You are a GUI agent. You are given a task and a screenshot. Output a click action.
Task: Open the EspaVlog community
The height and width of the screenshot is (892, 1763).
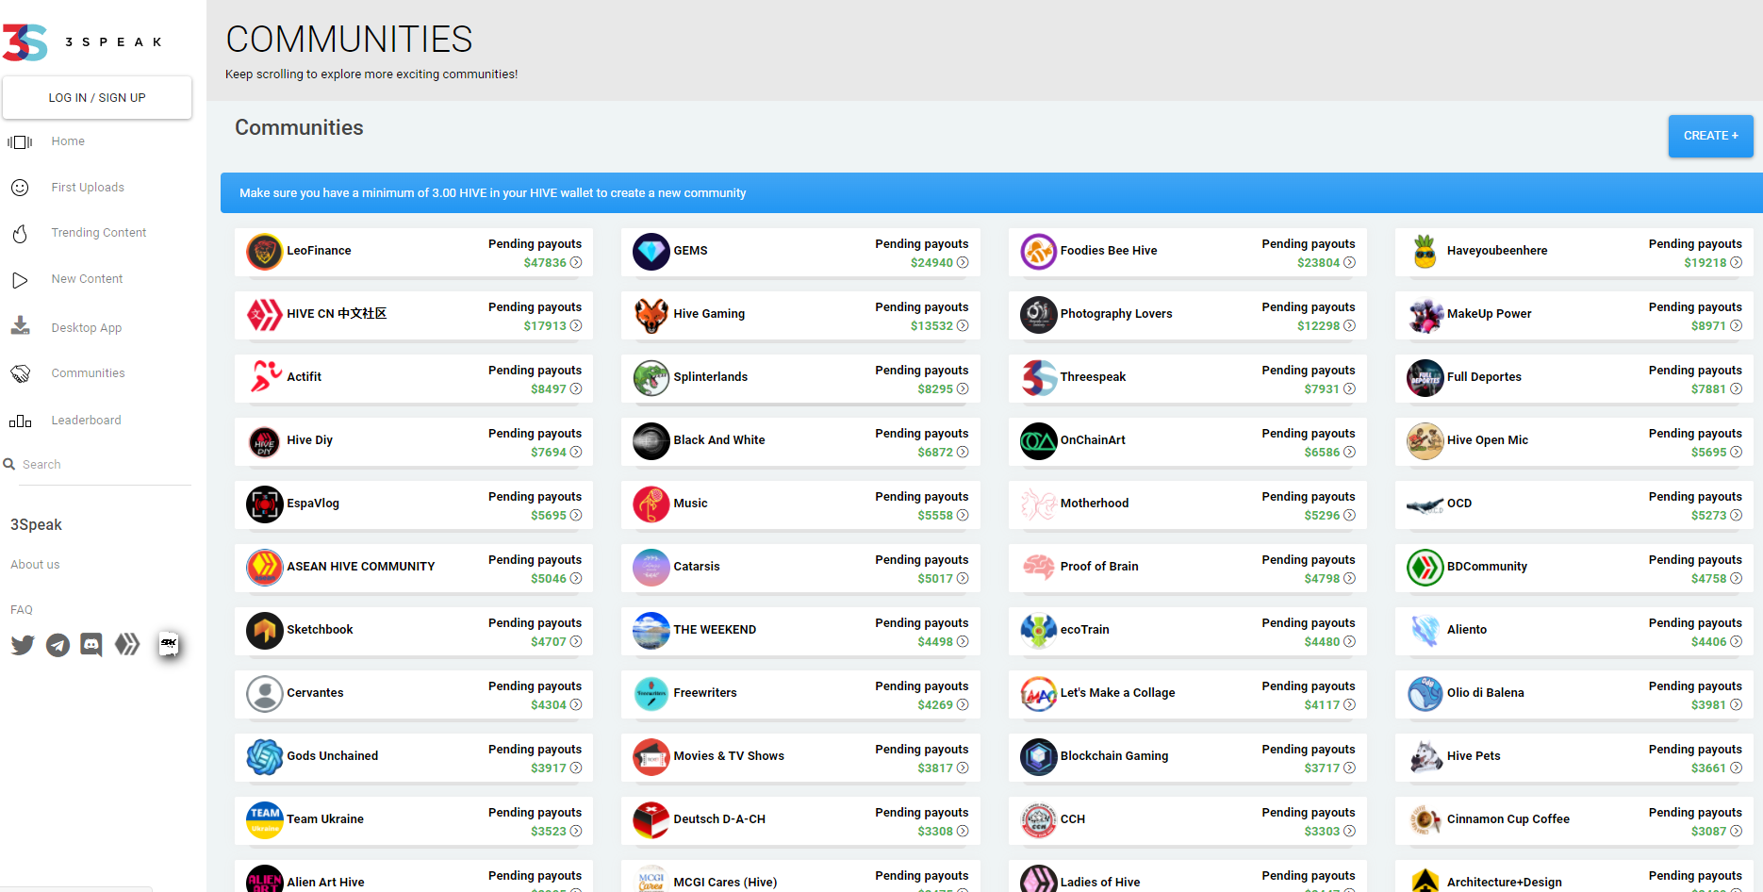point(414,504)
